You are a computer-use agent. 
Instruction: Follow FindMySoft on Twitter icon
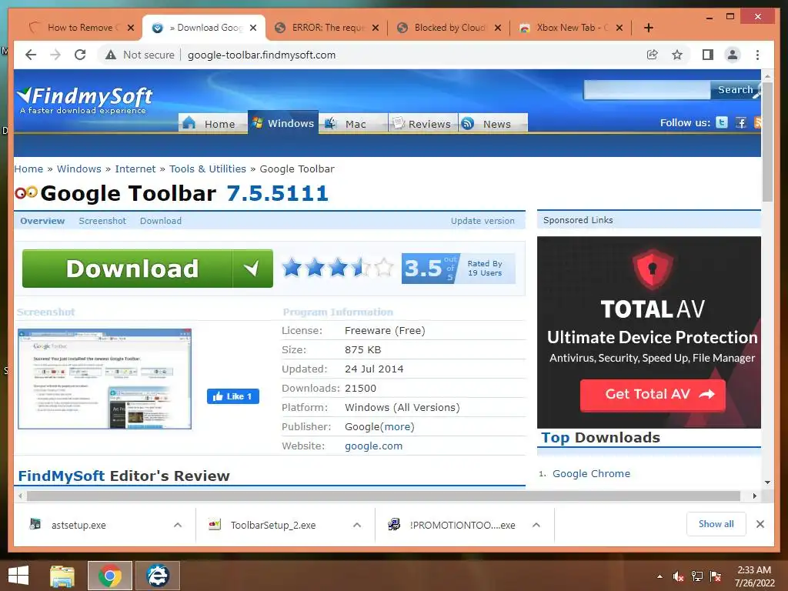tap(722, 122)
